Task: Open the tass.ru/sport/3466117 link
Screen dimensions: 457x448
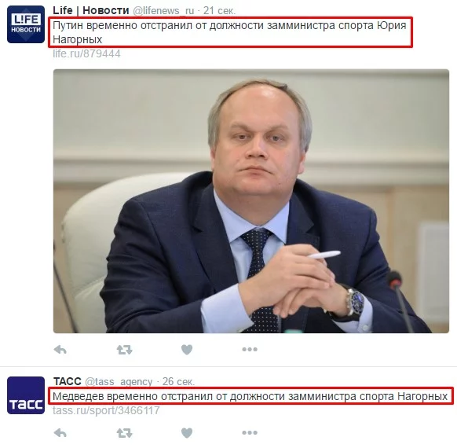Action: 106,410
